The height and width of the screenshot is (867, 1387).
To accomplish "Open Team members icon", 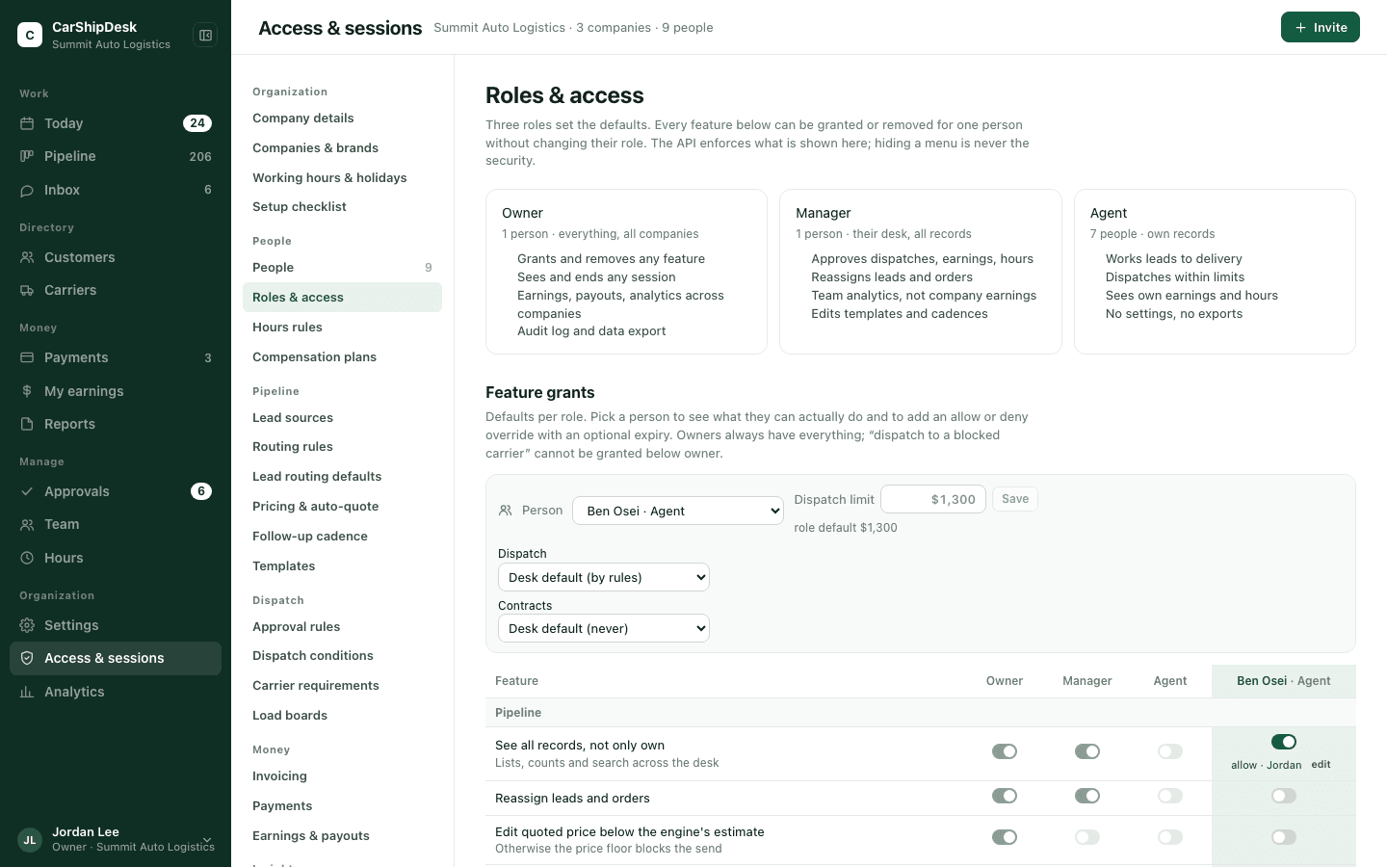I will pyautogui.click(x=27, y=524).
